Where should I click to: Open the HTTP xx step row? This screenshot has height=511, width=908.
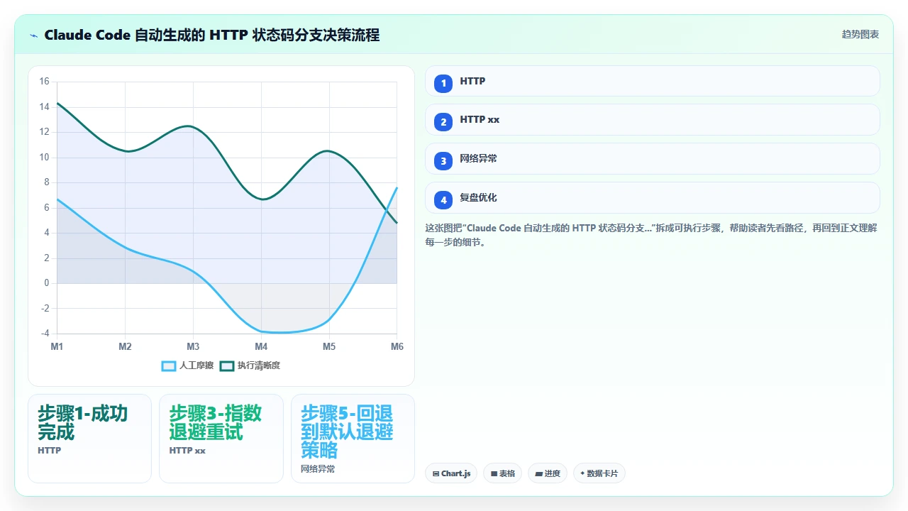[652, 120]
